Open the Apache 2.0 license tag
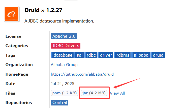Viewport: 184px width, 108px height. [64, 36]
